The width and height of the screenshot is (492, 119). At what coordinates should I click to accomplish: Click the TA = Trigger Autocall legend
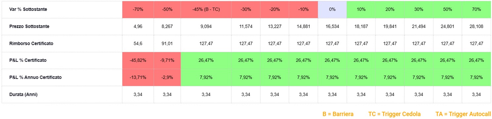(x=463, y=114)
